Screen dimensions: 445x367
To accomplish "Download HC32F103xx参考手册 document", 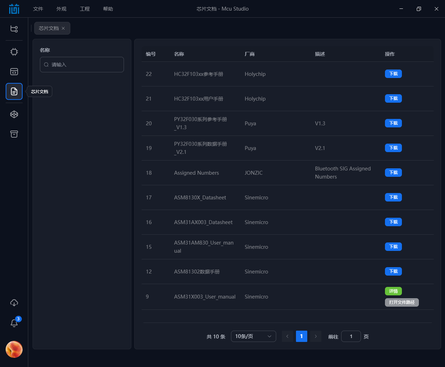I will pos(393,74).
